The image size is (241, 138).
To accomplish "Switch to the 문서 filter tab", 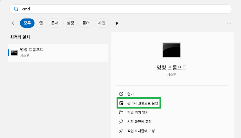I will (x=55, y=23).
